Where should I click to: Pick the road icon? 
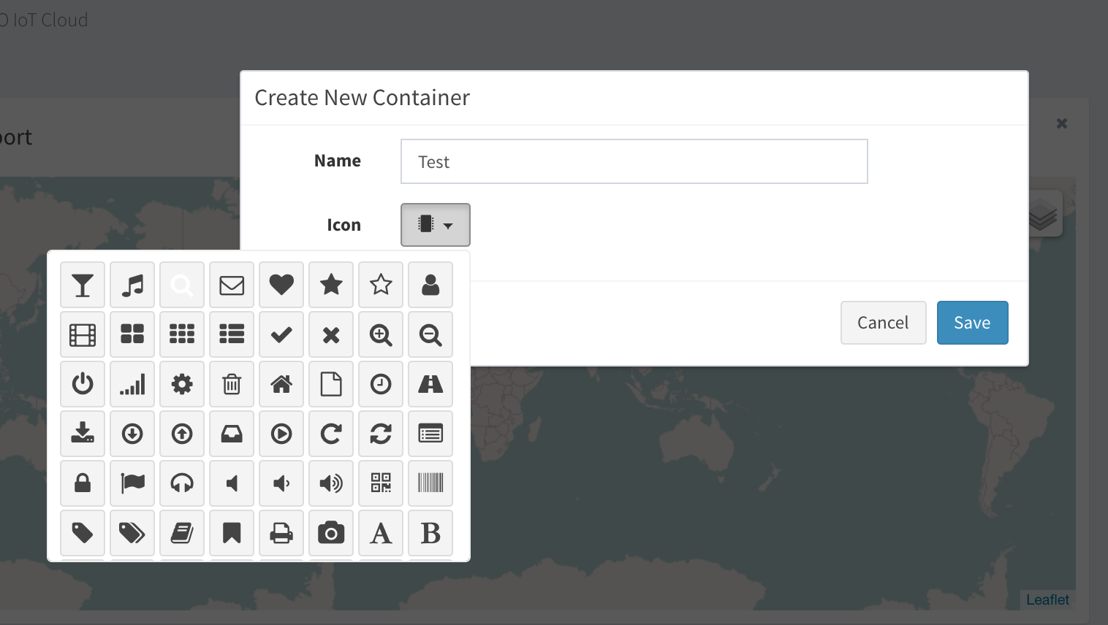pos(430,384)
